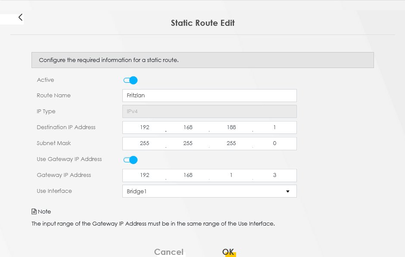
Task: Click last Subnet Mask octet 0
Action: click(x=274, y=143)
